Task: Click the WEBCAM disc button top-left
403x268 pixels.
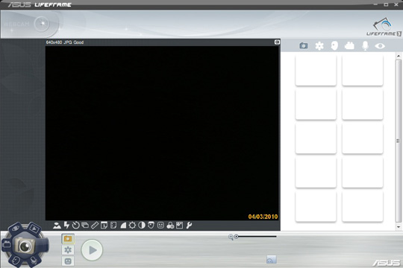Action: coord(43,24)
